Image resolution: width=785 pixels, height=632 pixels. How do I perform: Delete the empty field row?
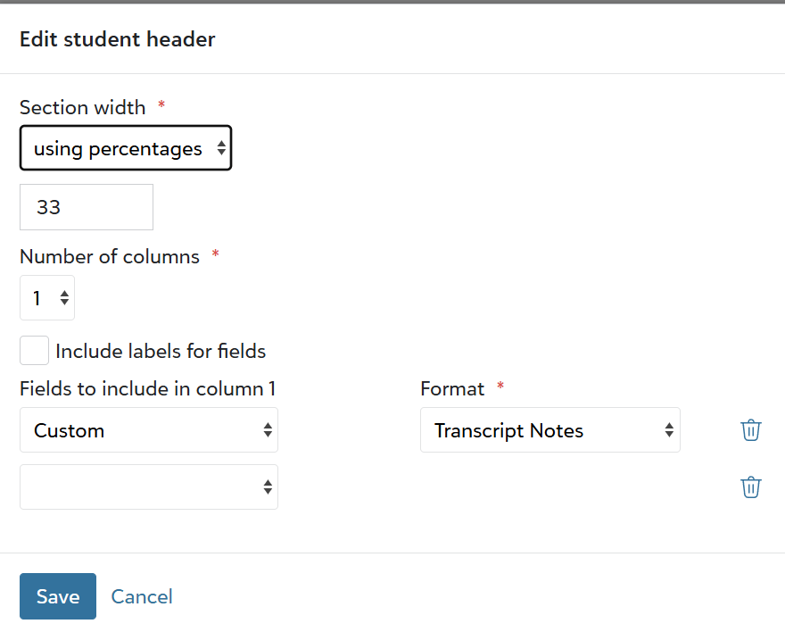[751, 487]
